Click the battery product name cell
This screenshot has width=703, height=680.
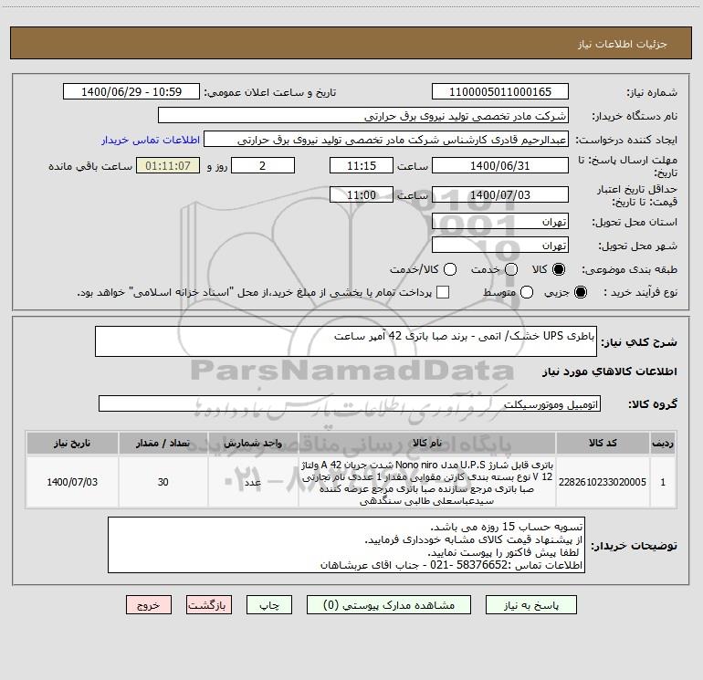click(427, 482)
